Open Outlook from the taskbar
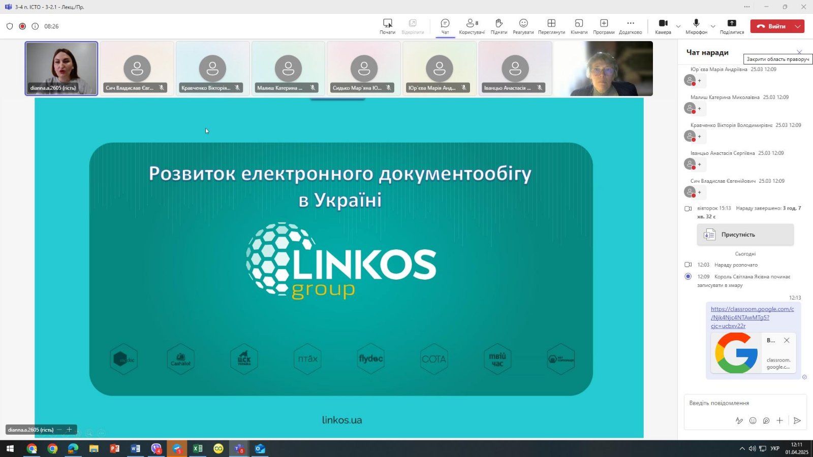813x457 pixels. [260, 448]
